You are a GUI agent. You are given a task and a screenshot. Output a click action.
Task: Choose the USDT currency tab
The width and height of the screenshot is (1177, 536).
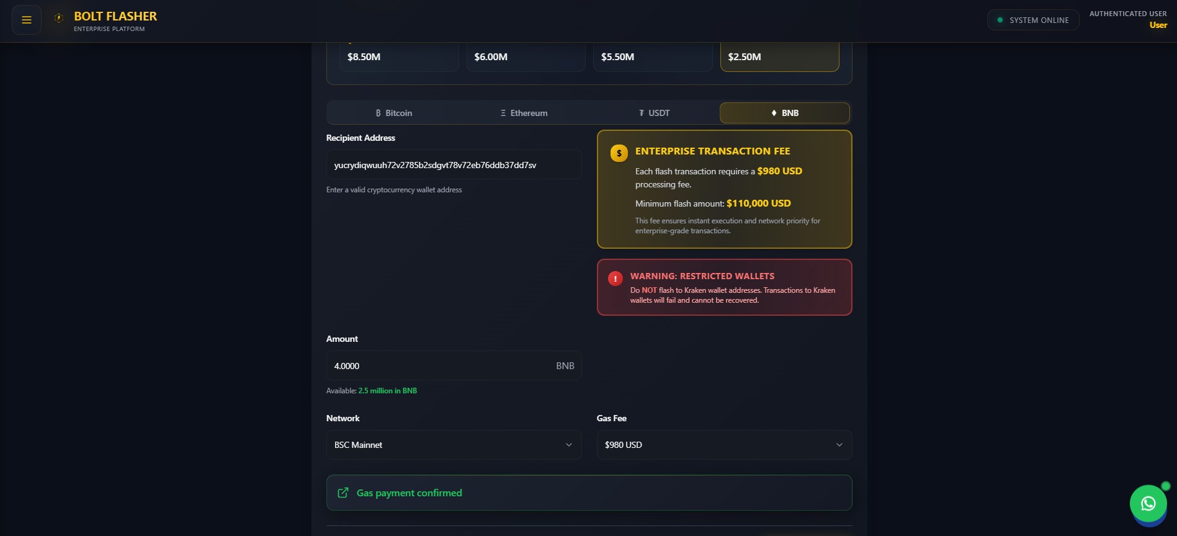[654, 113]
